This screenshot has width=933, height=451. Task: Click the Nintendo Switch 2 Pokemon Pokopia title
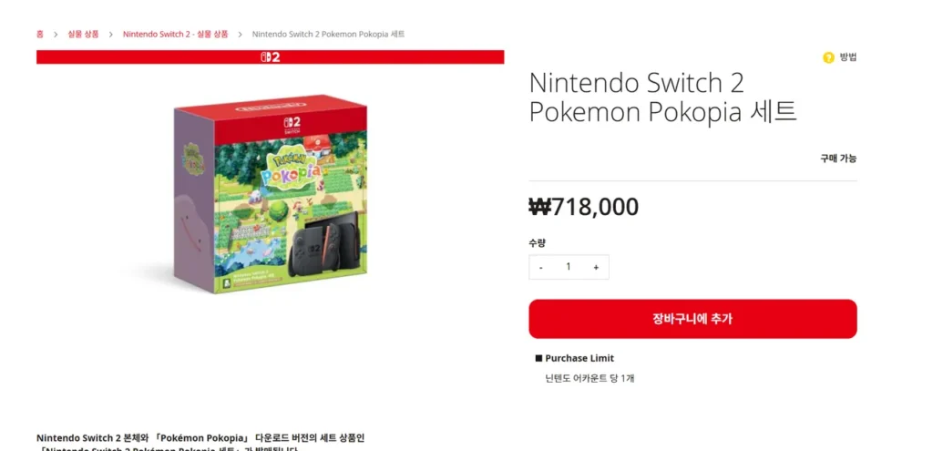coord(662,97)
